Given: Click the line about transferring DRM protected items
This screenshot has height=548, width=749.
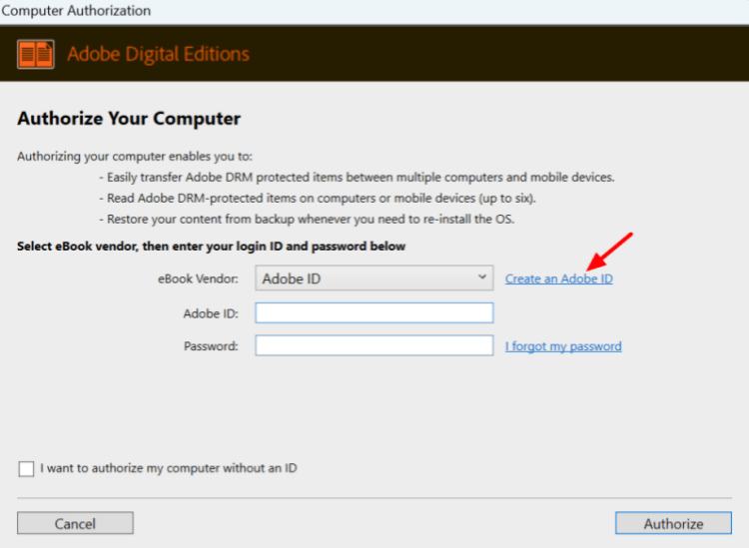Looking at the screenshot, I should click(x=357, y=177).
